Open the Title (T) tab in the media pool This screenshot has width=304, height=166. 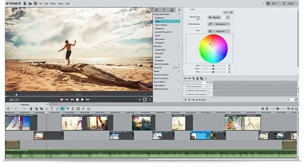(164, 10)
